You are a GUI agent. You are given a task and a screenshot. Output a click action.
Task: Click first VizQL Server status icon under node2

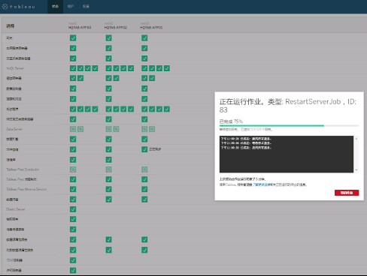108,68
